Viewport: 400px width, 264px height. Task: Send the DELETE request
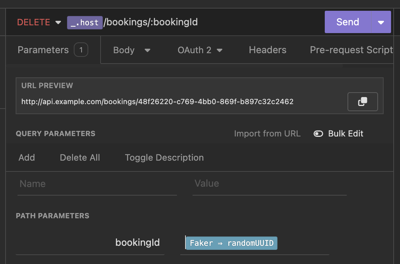pyautogui.click(x=347, y=22)
